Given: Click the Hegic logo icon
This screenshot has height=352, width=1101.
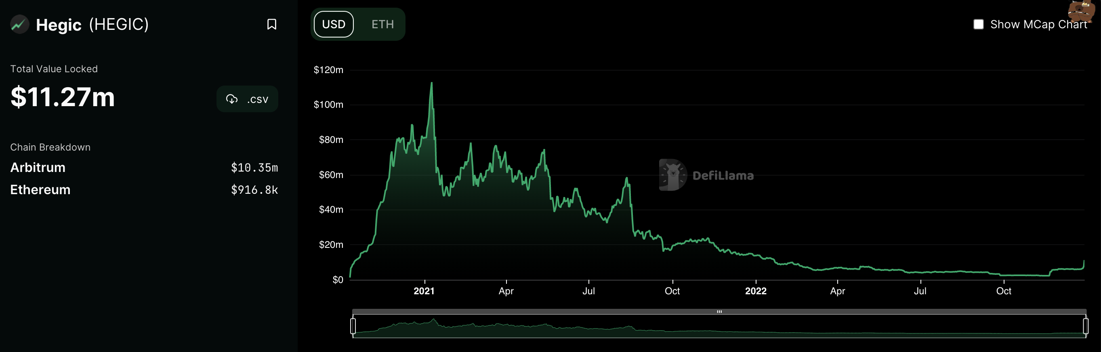Looking at the screenshot, I should (20, 24).
